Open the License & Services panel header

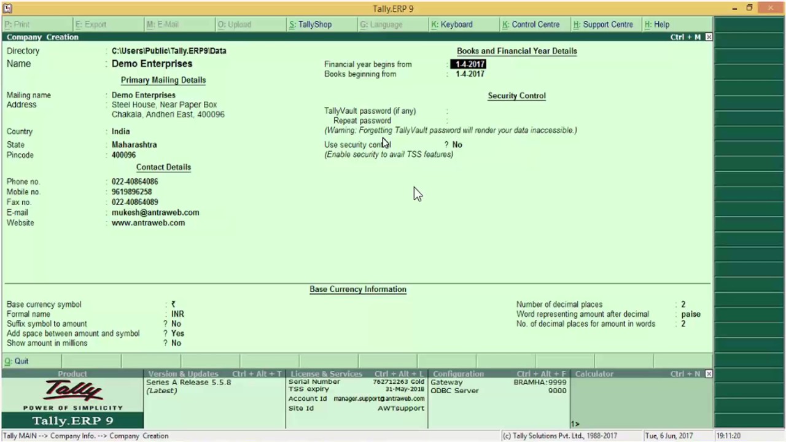(x=357, y=374)
